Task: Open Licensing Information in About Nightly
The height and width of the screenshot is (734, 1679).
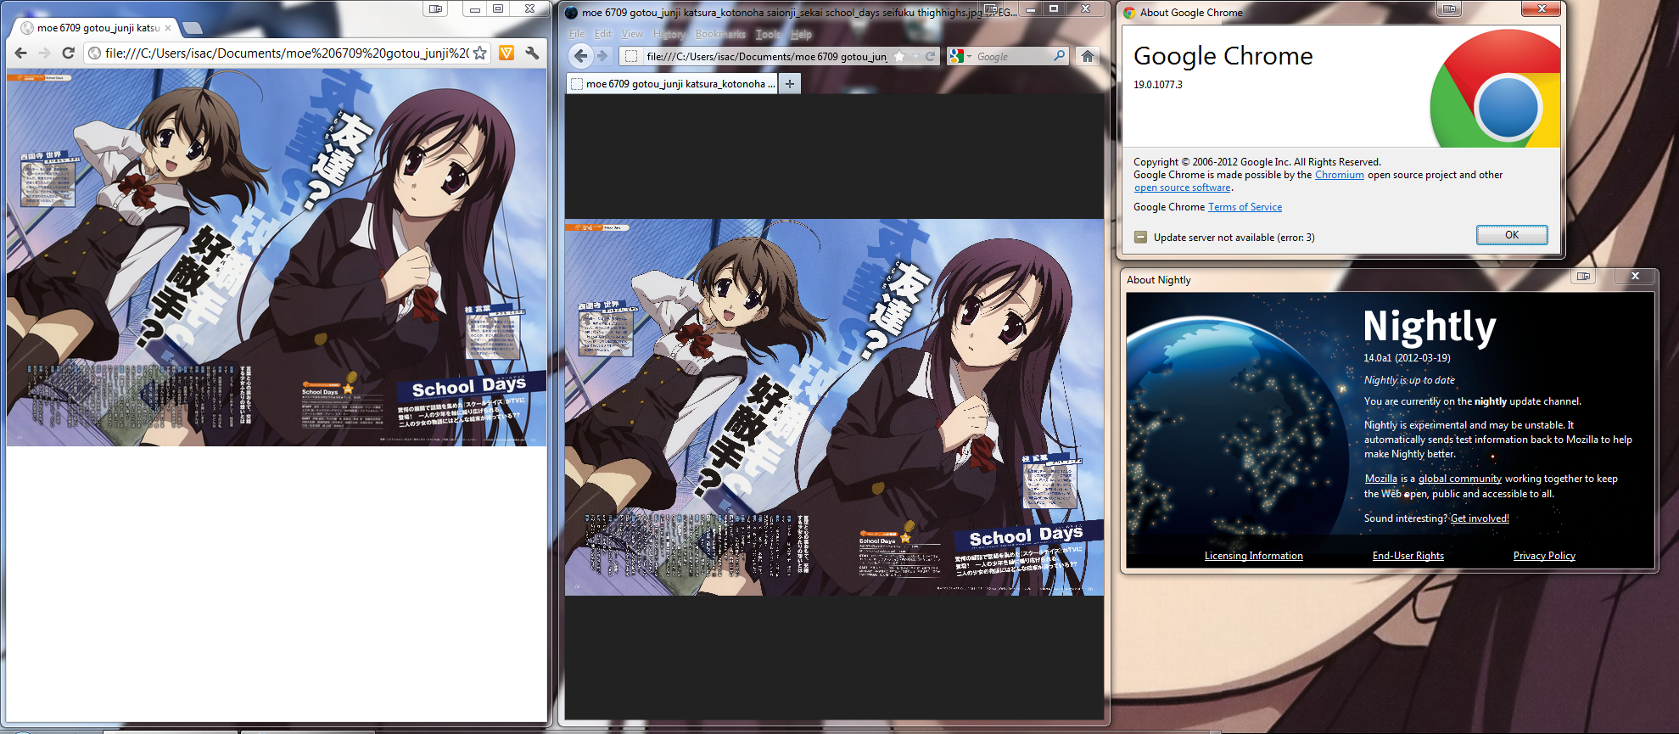Action: (x=1253, y=556)
